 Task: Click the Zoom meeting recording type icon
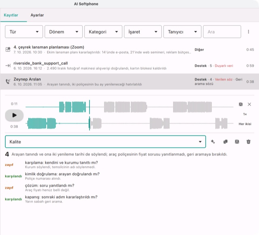click(8, 49)
